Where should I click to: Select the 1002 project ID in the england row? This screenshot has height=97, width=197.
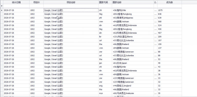(37, 86)
